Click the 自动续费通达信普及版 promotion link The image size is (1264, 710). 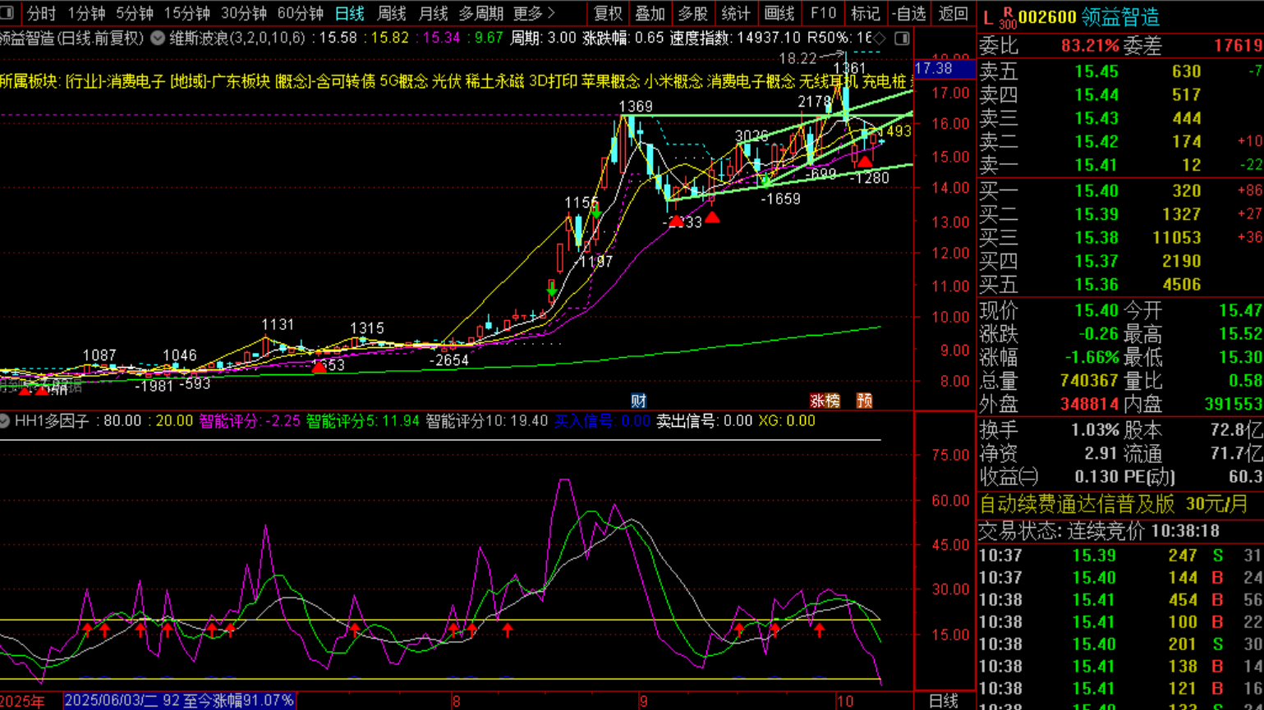pyautogui.click(x=1077, y=504)
